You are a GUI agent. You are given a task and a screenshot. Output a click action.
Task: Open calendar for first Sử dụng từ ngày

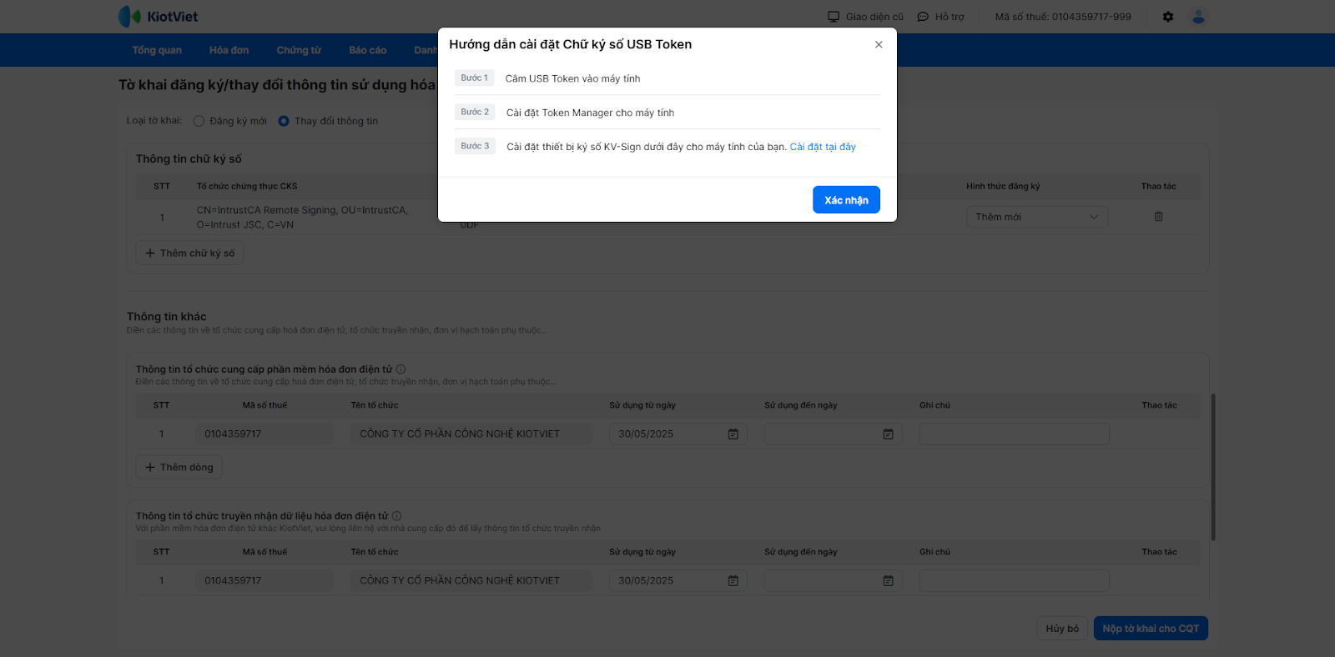click(733, 434)
